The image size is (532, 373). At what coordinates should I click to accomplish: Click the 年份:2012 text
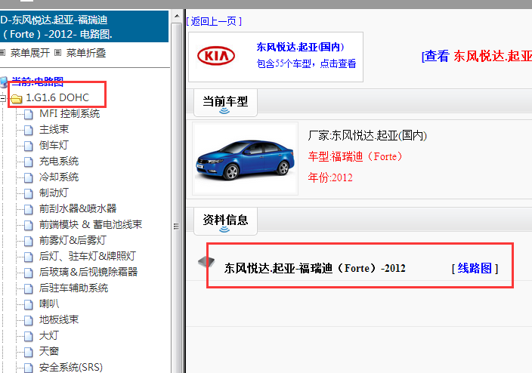coord(330,177)
